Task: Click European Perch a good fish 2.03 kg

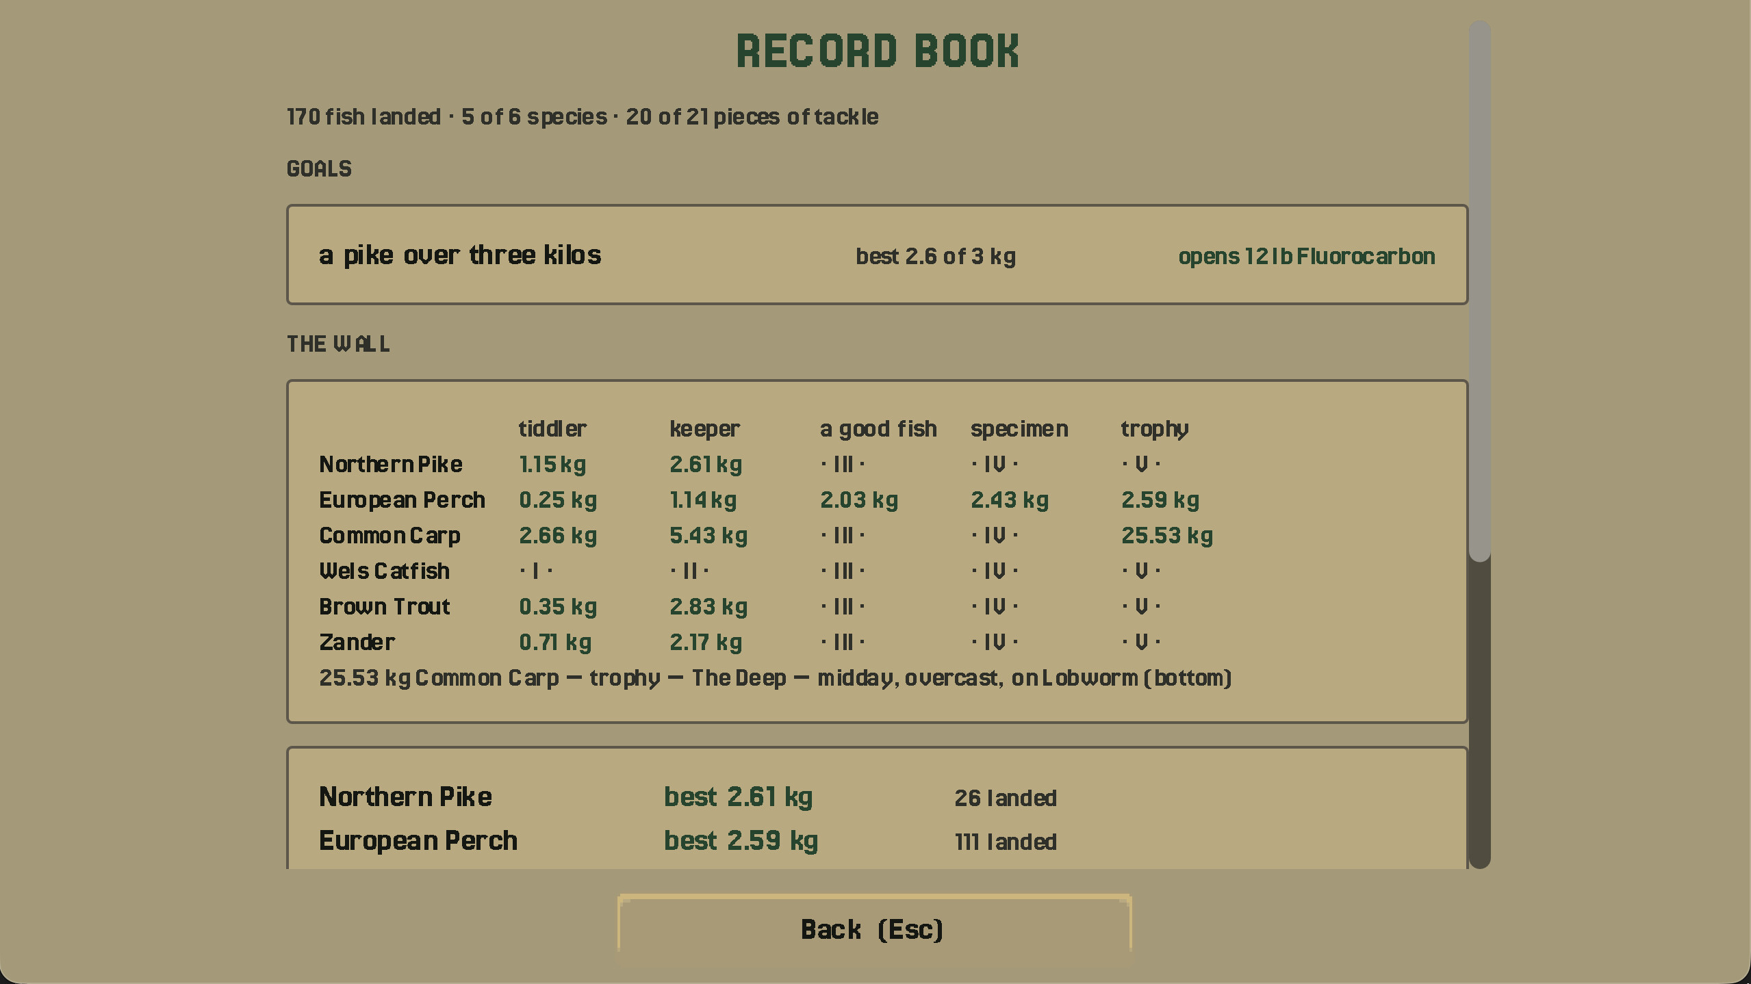Action: [x=858, y=500]
